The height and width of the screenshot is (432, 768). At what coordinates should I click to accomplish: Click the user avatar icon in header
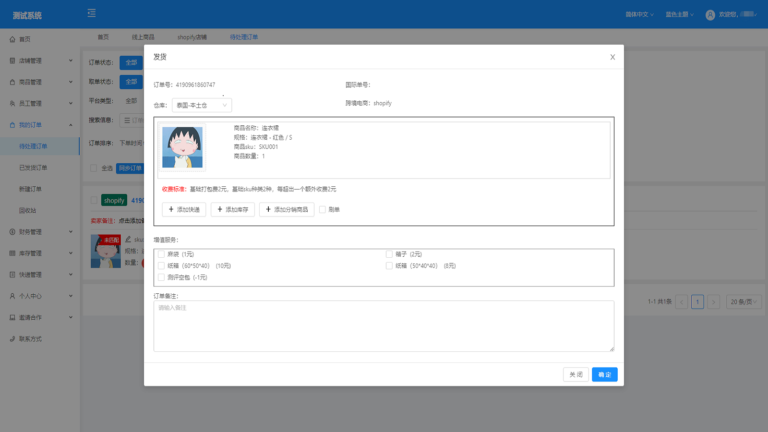[x=710, y=15]
